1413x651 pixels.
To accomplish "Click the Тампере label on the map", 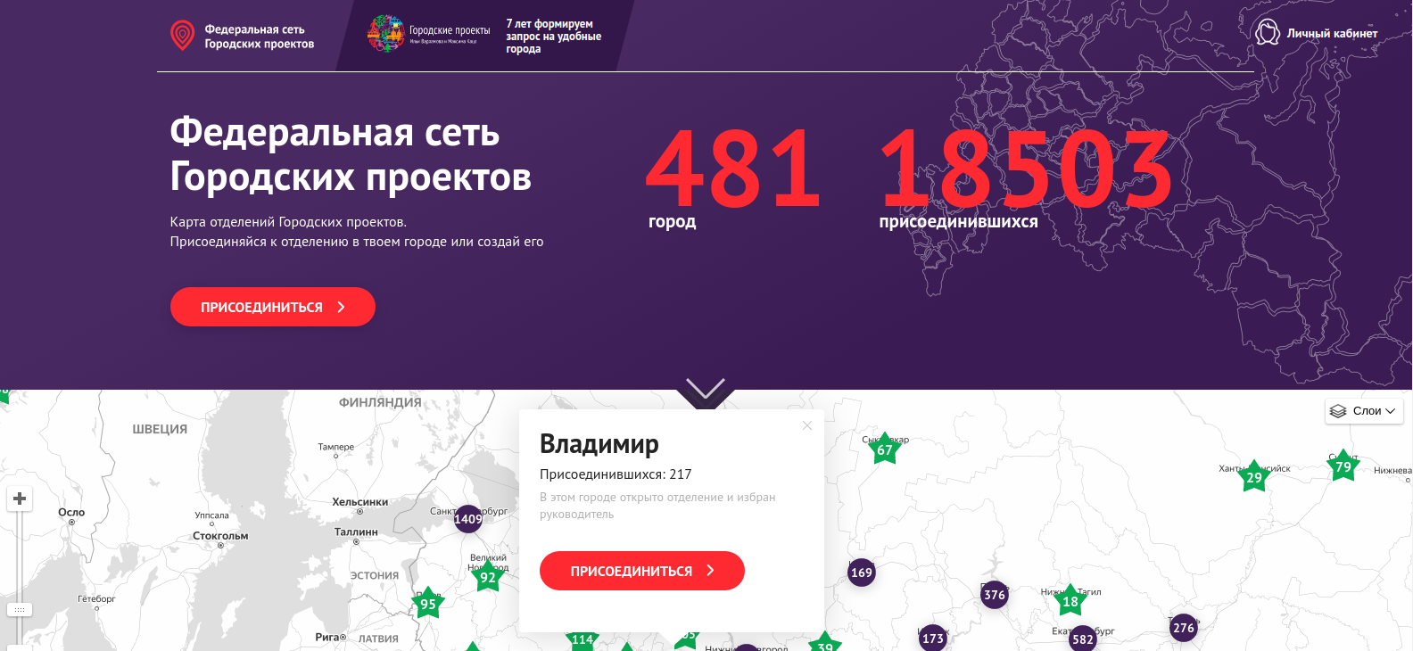I will [x=336, y=447].
